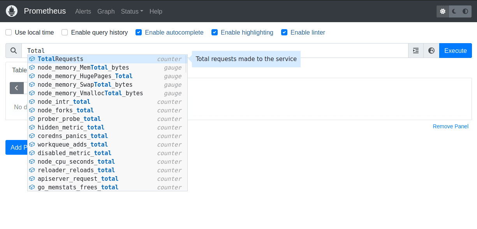Screen dimensions: 477x229
Task: Open the Status dropdown menu
Action: [x=132, y=11]
